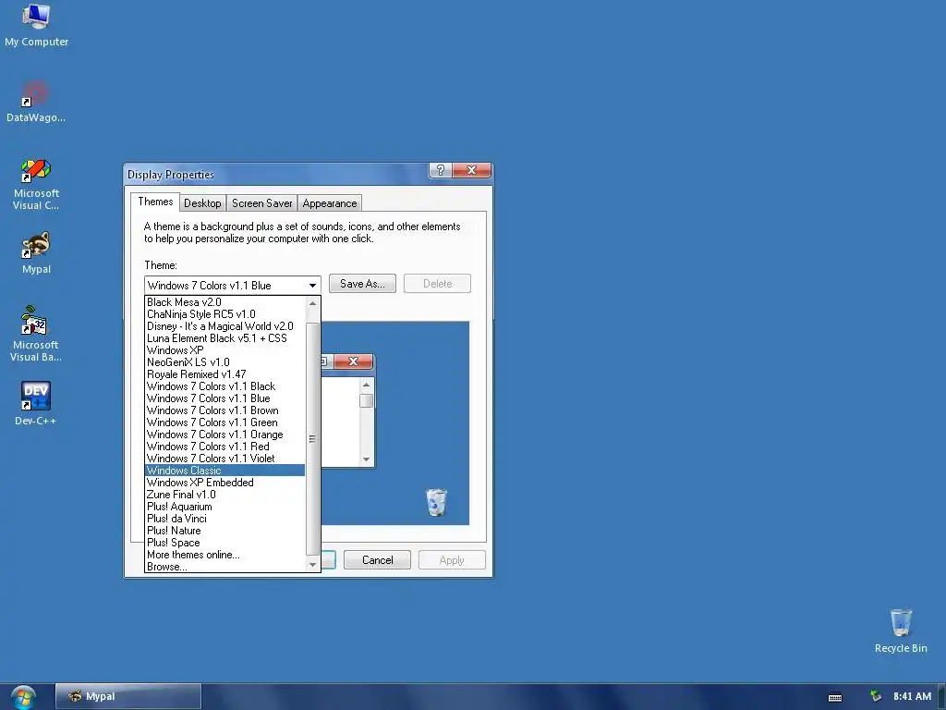Choose ChaNinja Style RC5 v1.0 theme
Screen dimensions: 946x710
click(225, 314)
